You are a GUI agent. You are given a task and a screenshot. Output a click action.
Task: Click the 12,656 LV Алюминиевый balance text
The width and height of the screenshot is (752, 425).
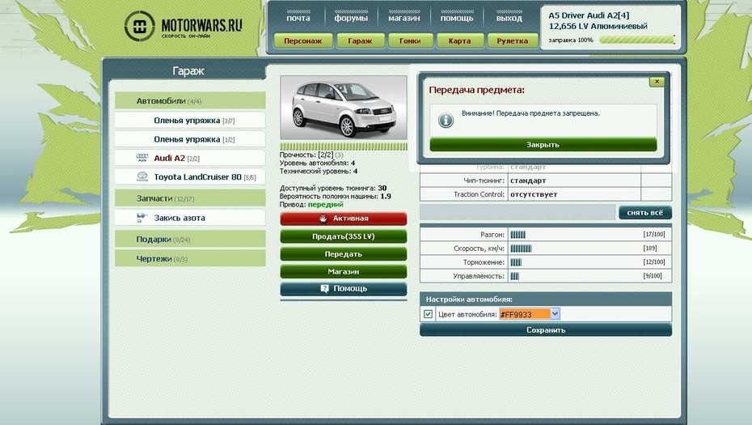coord(598,27)
